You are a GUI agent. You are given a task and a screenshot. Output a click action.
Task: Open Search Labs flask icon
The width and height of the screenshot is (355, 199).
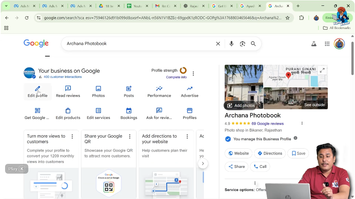coord(314,44)
